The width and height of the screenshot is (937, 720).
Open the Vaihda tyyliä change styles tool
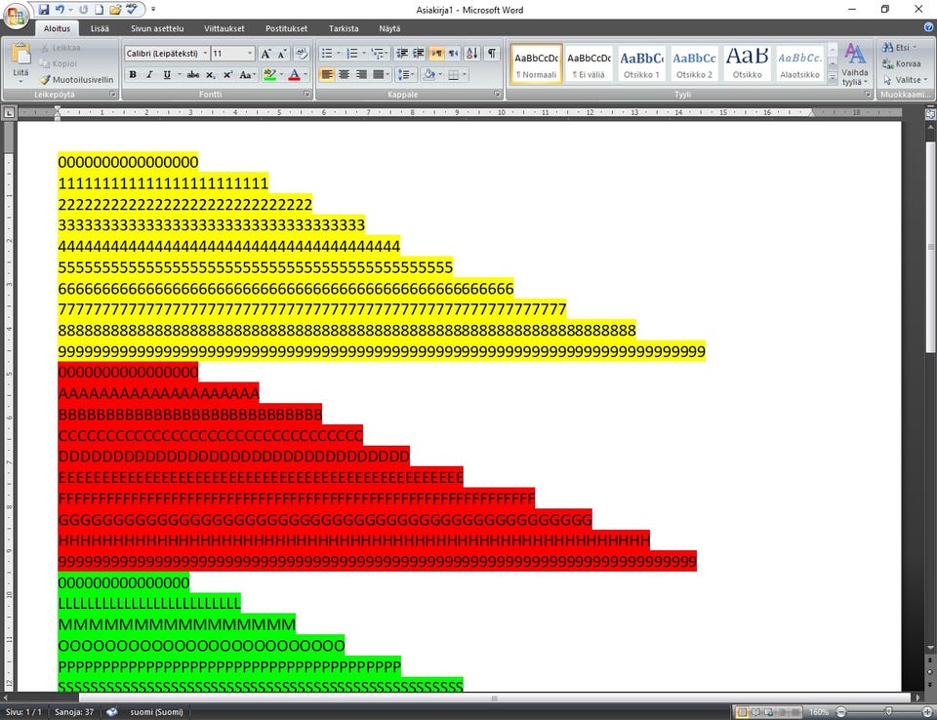(x=855, y=65)
